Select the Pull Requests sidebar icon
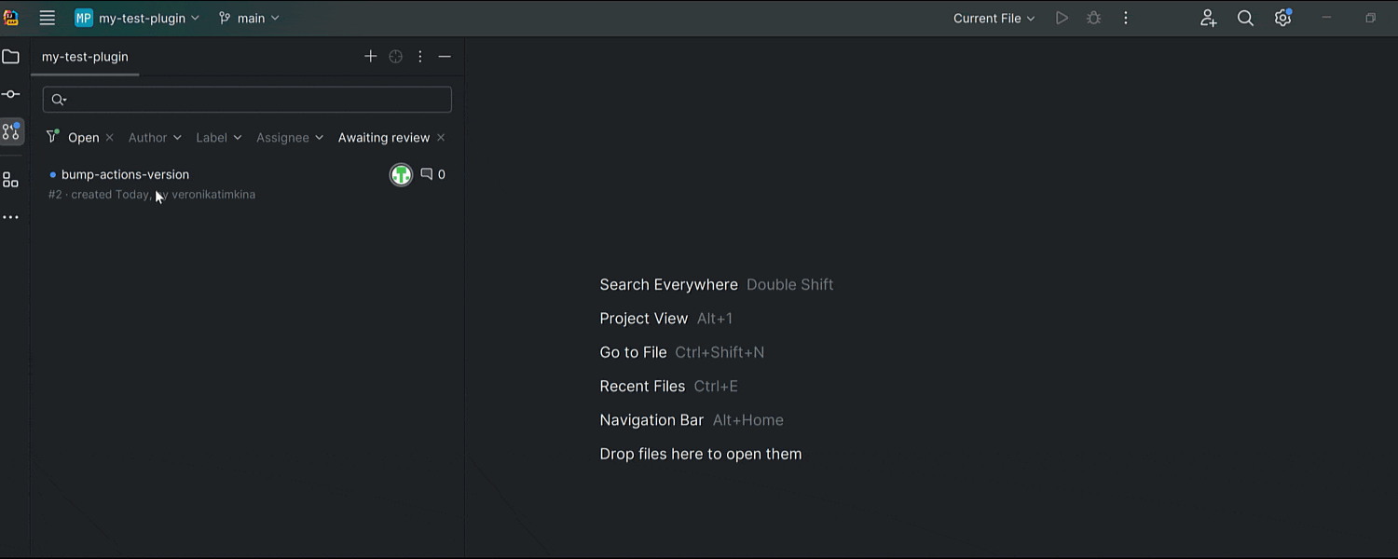The height and width of the screenshot is (559, 1398). click(11, 131)
